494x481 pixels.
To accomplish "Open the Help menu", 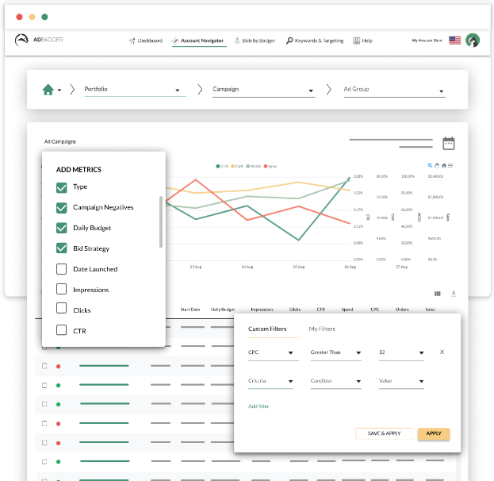I will (x=363, y=40).
